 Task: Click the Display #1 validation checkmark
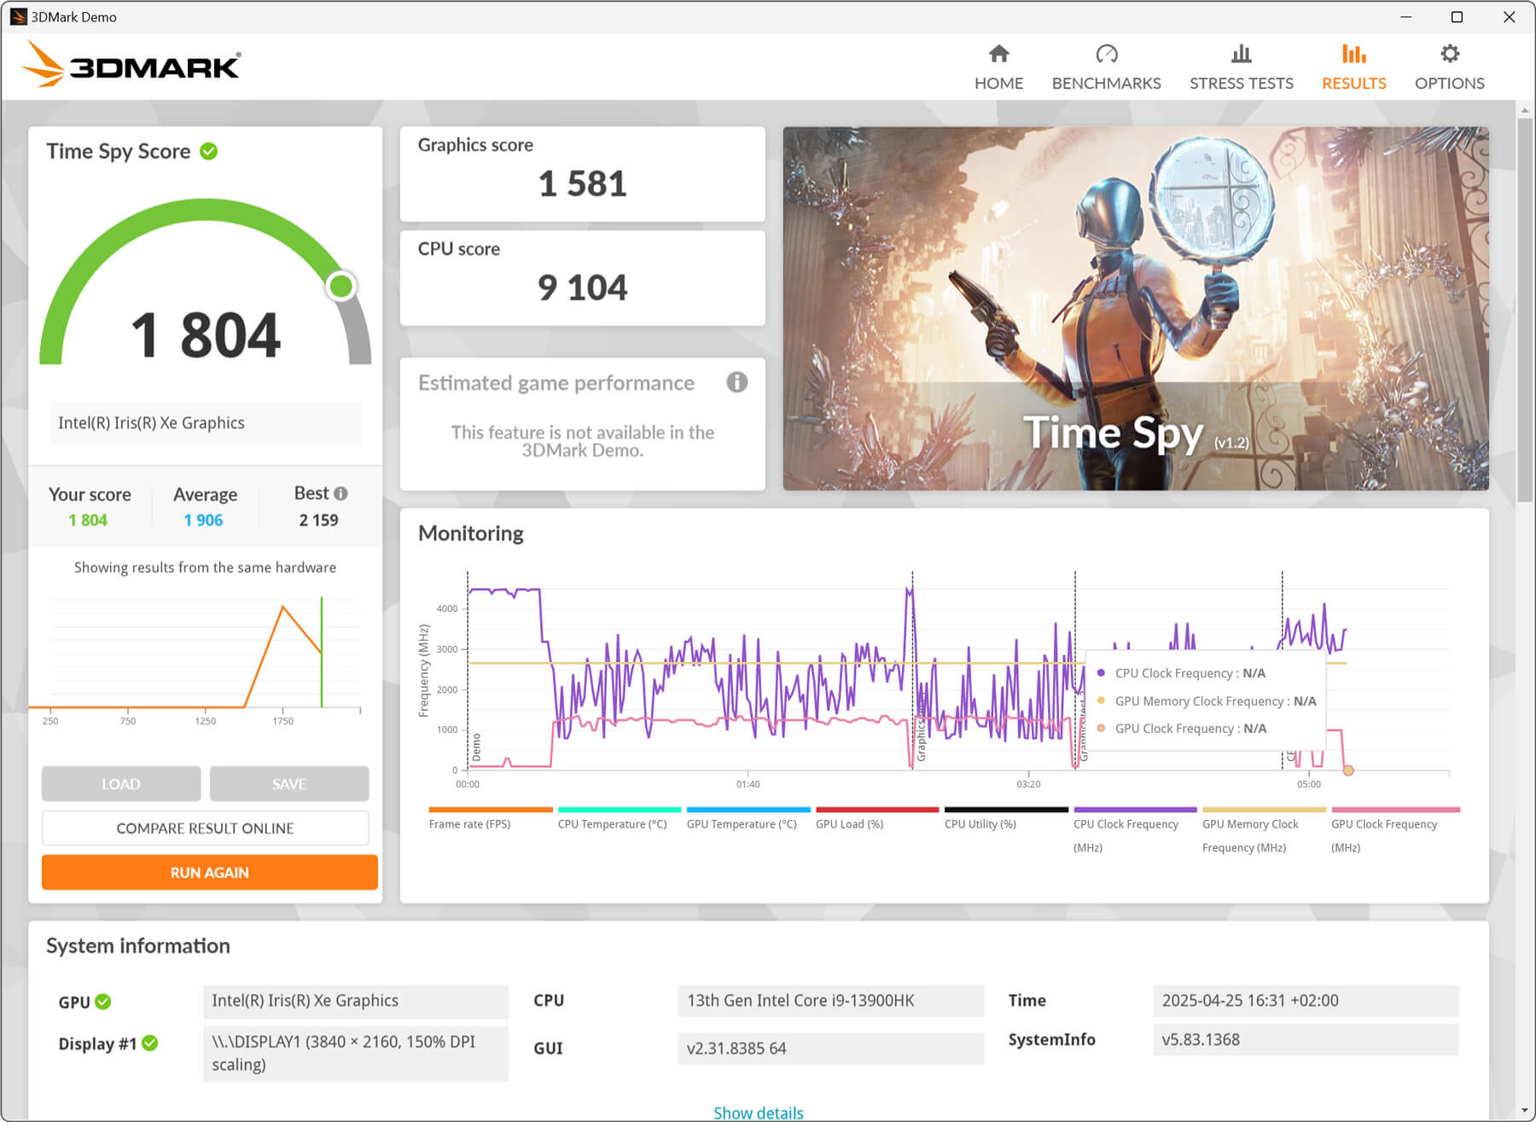tap(150, 1043)
